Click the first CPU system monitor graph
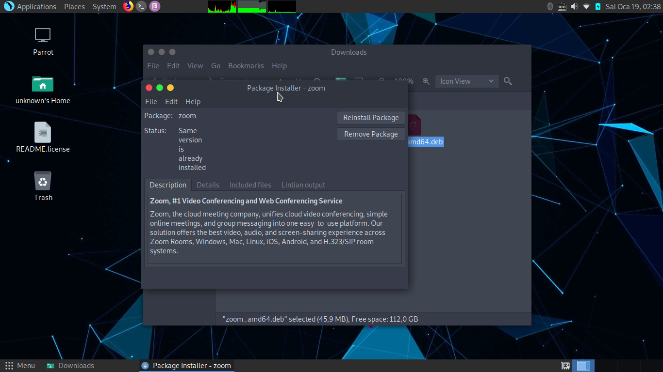This screenshot has width=663, height=372. [x=222, y=6]
